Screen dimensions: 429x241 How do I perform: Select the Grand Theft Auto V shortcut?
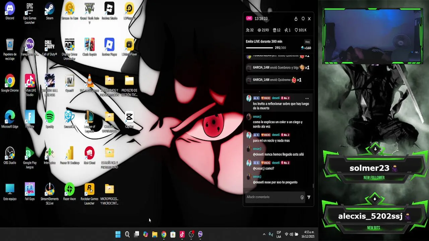tap(89, 13)
